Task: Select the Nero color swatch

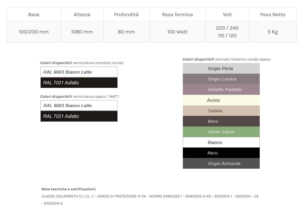Action: click(x=221, y=153)
